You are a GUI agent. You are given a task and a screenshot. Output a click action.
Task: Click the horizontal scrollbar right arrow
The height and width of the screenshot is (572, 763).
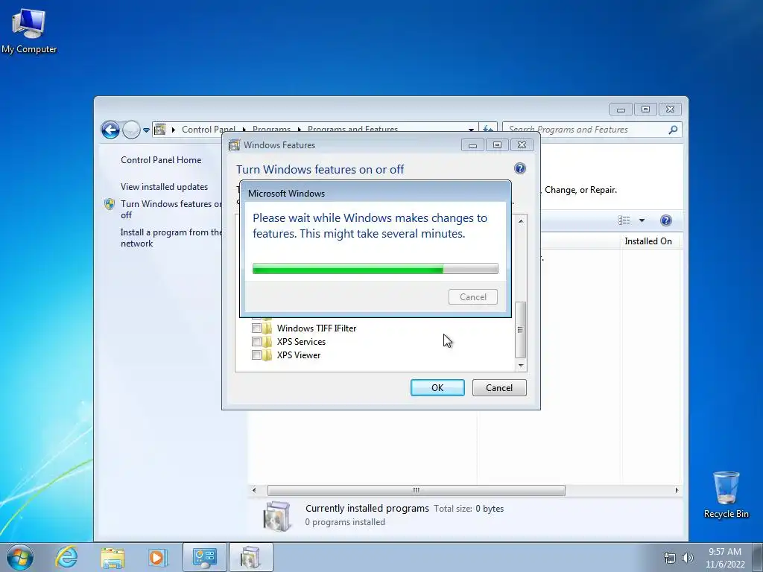coord(677,490)
